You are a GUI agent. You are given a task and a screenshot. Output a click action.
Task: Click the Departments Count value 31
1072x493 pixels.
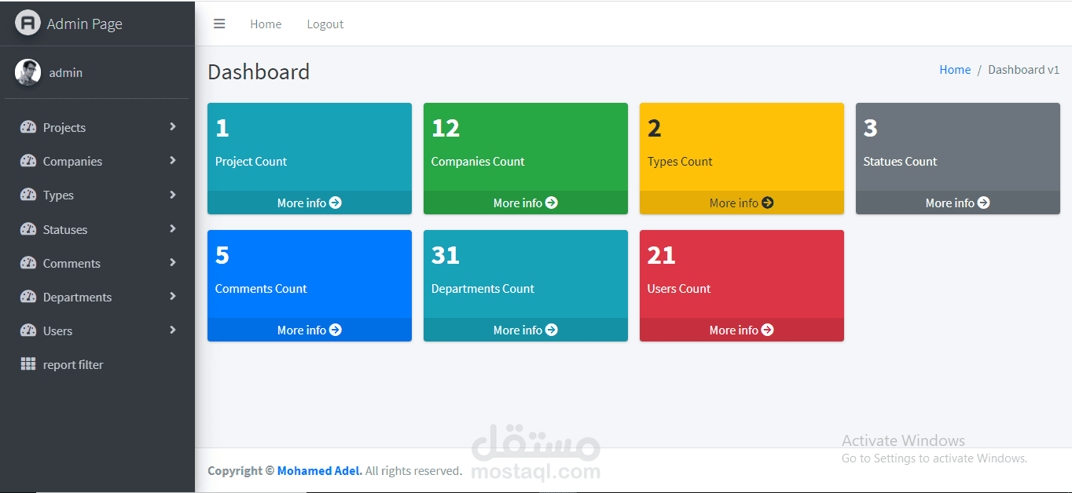[445, 255]
